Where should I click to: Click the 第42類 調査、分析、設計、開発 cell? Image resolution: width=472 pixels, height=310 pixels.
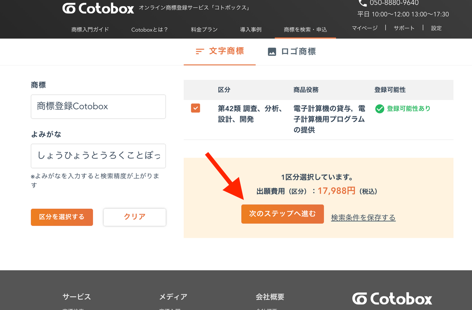(250, 114)
